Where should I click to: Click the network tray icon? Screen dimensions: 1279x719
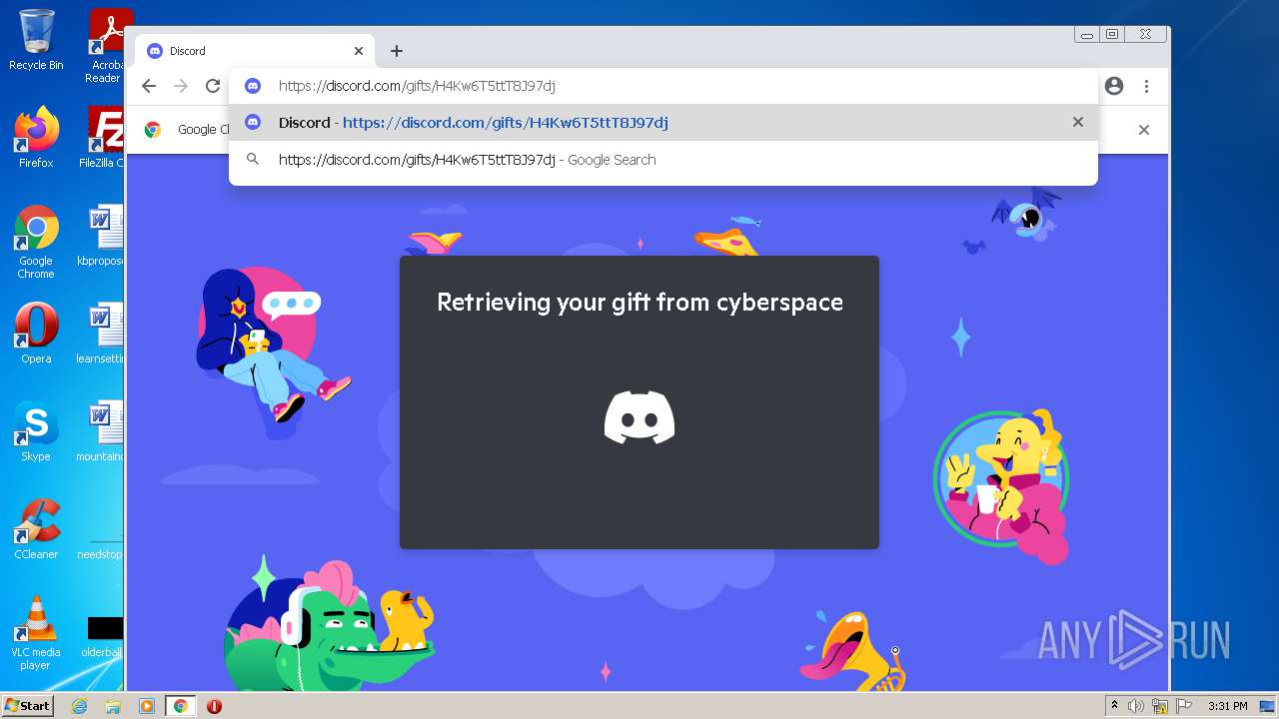(x=1160, y=706)
